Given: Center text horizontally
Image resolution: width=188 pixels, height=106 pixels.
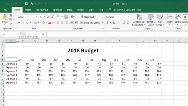Looking at the screenshot, I should (62, 23).
